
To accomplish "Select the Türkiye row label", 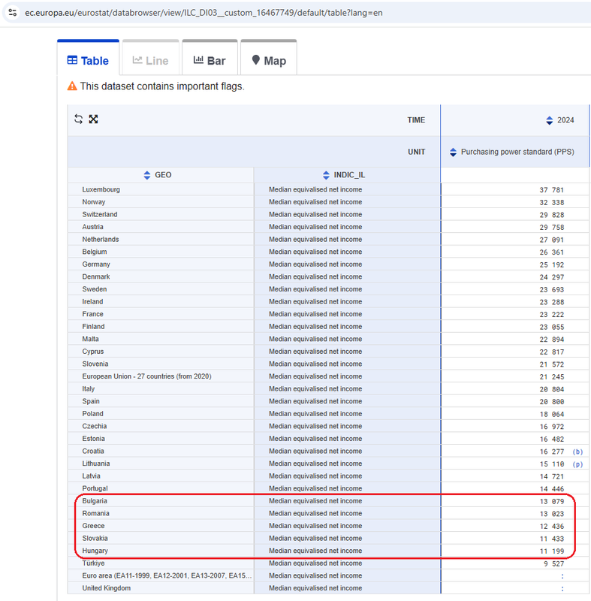I will [93, 563].
